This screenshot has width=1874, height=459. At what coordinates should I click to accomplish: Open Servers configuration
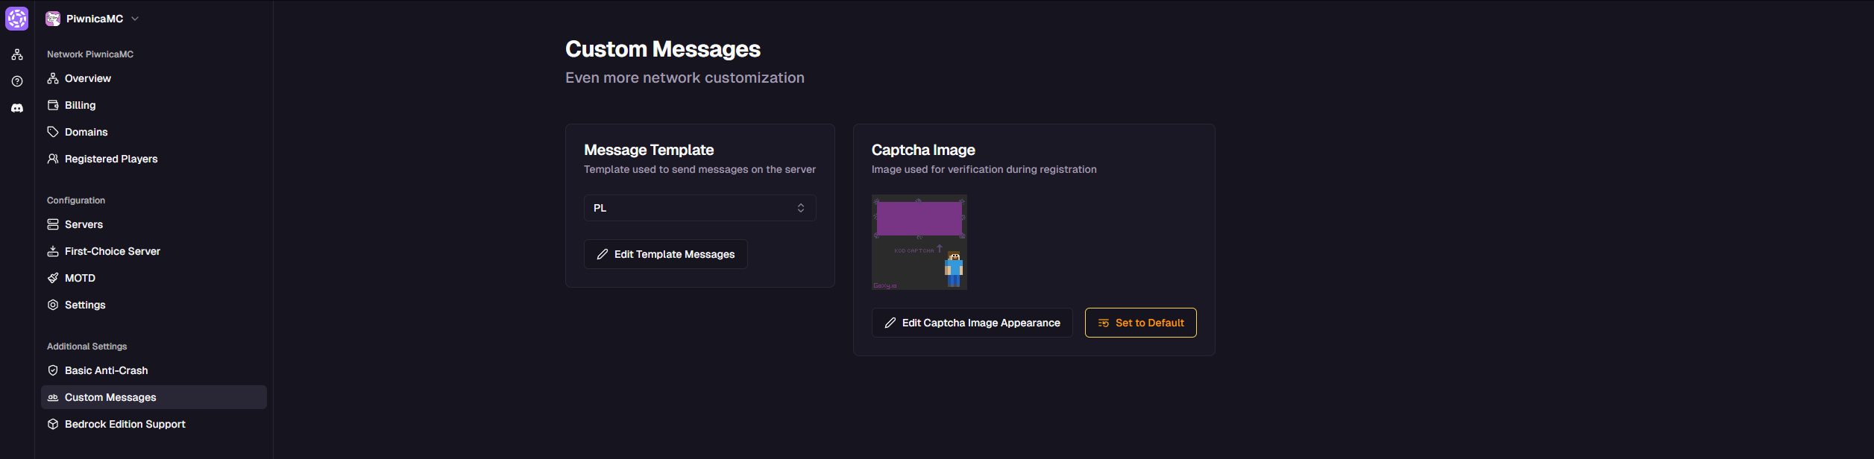(154, 224)
